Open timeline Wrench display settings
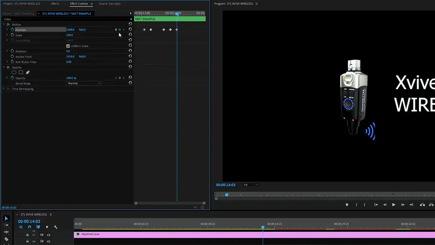The image size is (435, 245). tap(55, 227)
